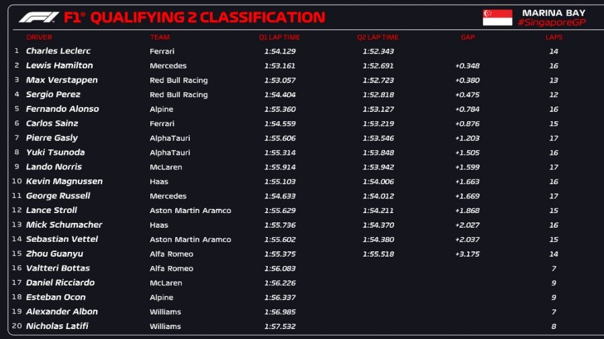This screenshot has height=339, width=604.
Task: Sort by Q2 LAP TIME header
Action: click(378, 38)
